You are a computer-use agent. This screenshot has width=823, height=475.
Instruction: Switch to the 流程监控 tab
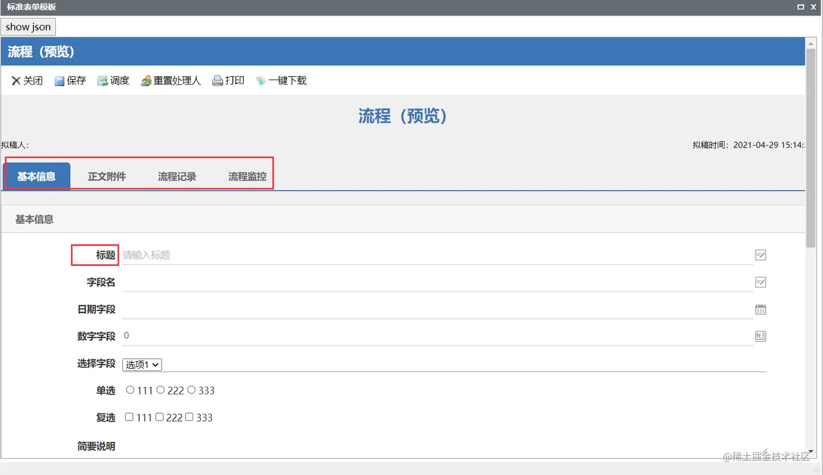[247, 176]
